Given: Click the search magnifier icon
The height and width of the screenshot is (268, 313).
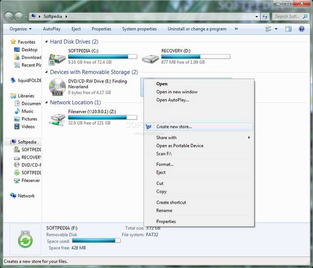Looking at the screenshot, I should click(305, 16).
